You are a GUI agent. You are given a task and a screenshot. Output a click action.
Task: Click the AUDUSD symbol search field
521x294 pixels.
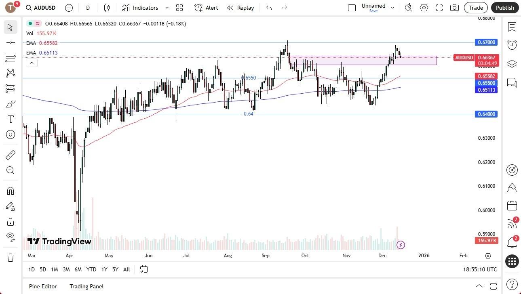click(x=44, y=8)
